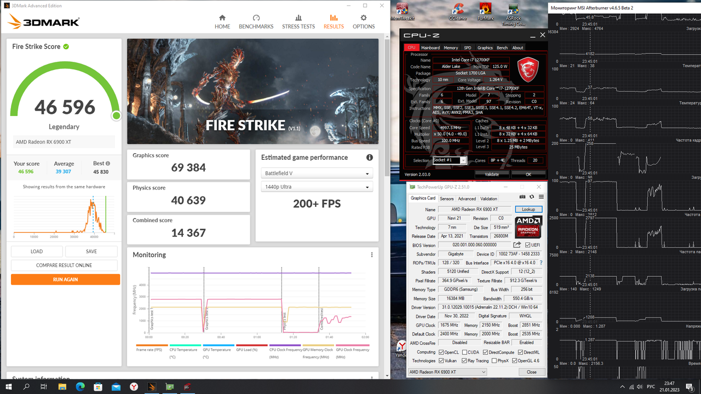Open the GPU-Z hamburger menu
The width and height of the screenshot is (701, 394).
[541, 196]
